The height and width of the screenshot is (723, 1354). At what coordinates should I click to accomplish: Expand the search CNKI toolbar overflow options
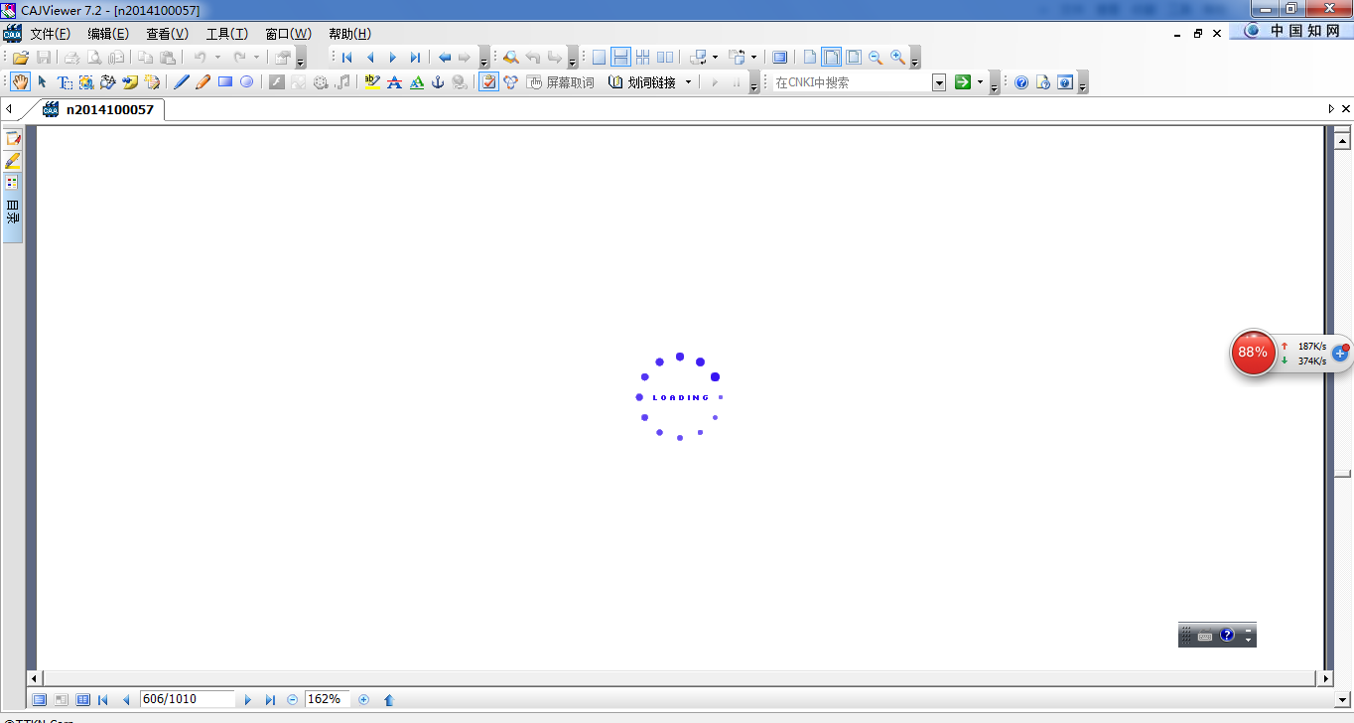point(994,84)
